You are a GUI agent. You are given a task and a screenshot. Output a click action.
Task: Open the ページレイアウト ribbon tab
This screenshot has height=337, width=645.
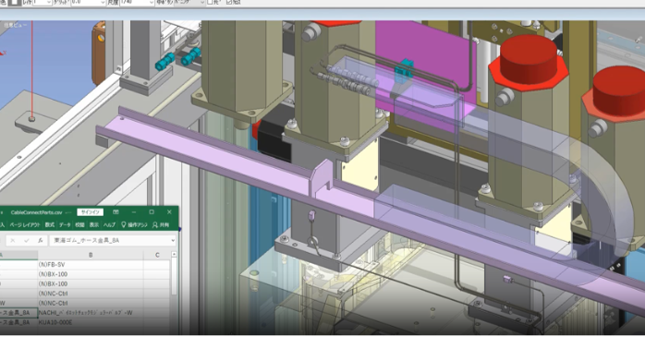coord(25,224)
